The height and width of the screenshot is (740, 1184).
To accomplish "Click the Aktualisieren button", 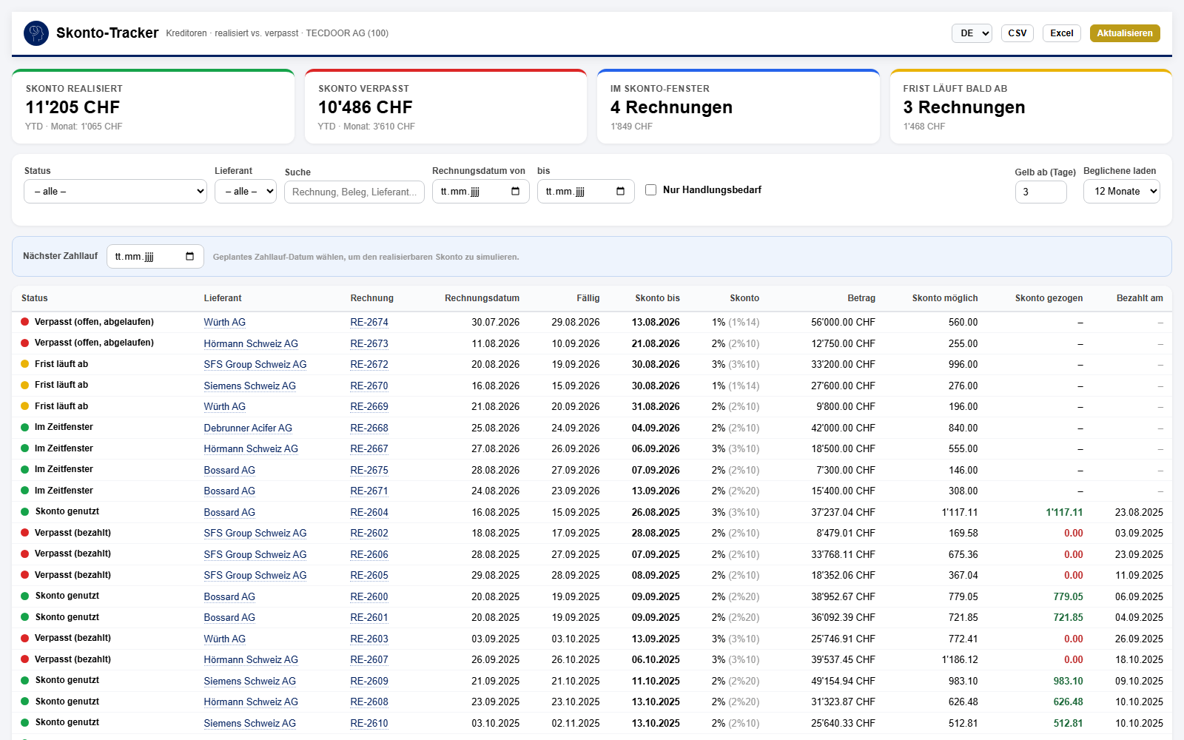I will click(1125, 33).
